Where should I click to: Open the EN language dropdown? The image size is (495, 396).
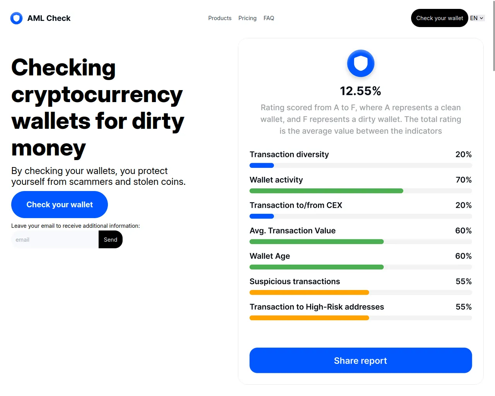tap(477, 18)
